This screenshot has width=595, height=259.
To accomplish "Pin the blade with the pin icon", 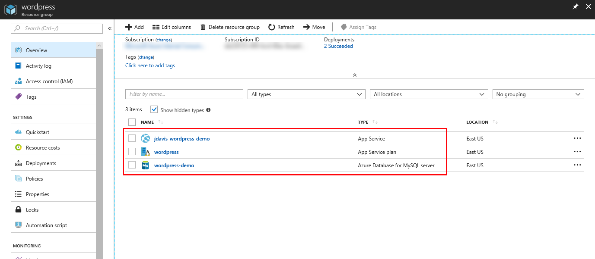I will click(x=576, y=7).
